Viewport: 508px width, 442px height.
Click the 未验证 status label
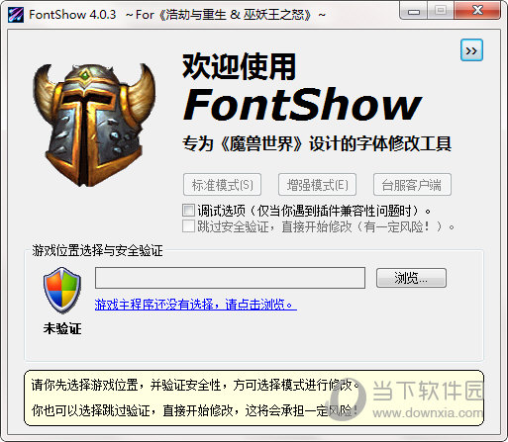pyautogui.click(x=62, y=328)
